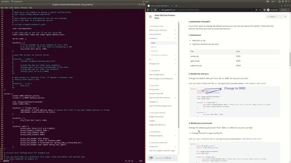Open Widget Get started page
This screenshot has width=291, height=163.
coord(156,117)
